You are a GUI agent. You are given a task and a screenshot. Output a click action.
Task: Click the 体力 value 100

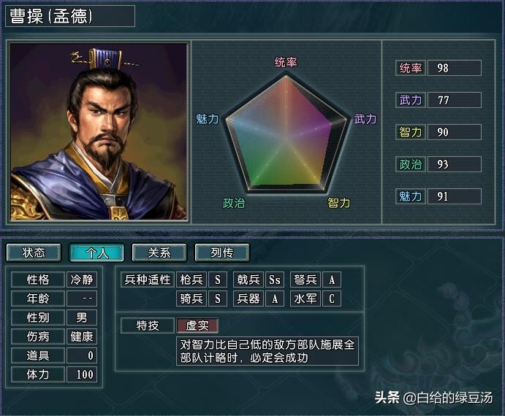tap(82, 374)
